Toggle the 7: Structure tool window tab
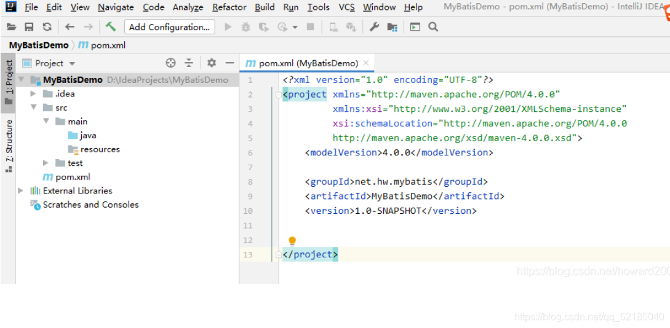 coord(8,146)
